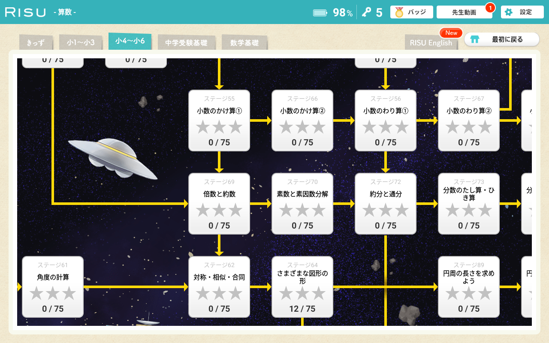This screenshot has height=343, width=549.
Task: Switch to the きっず tab
Action: click(x=36, y=43)
